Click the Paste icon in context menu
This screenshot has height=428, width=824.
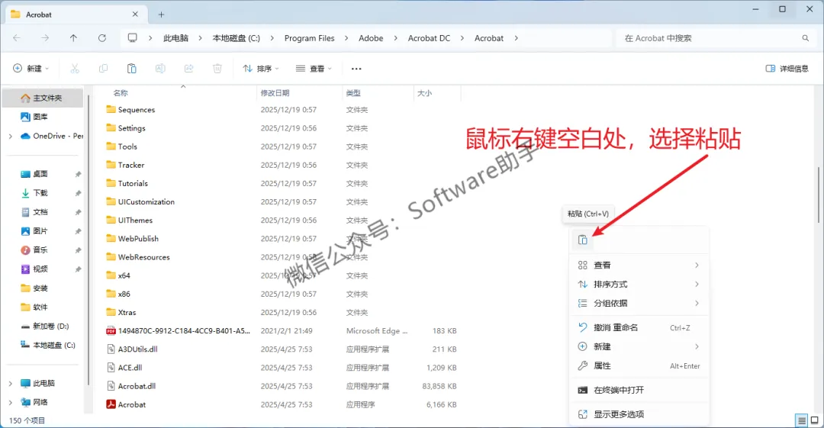(x=582, y=240)
